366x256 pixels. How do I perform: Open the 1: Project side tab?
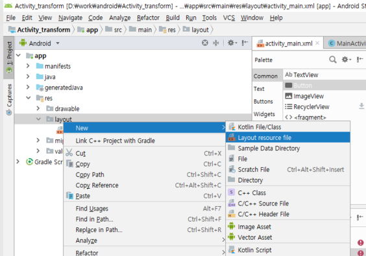coord(9,57)
